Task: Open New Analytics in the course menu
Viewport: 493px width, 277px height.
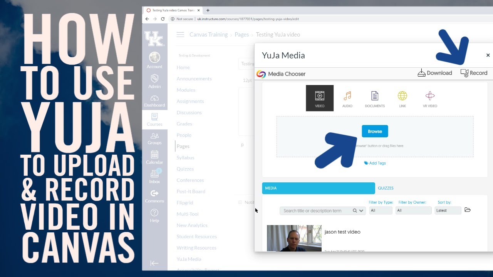Action: pyautogui.click(x=192, y=225)
